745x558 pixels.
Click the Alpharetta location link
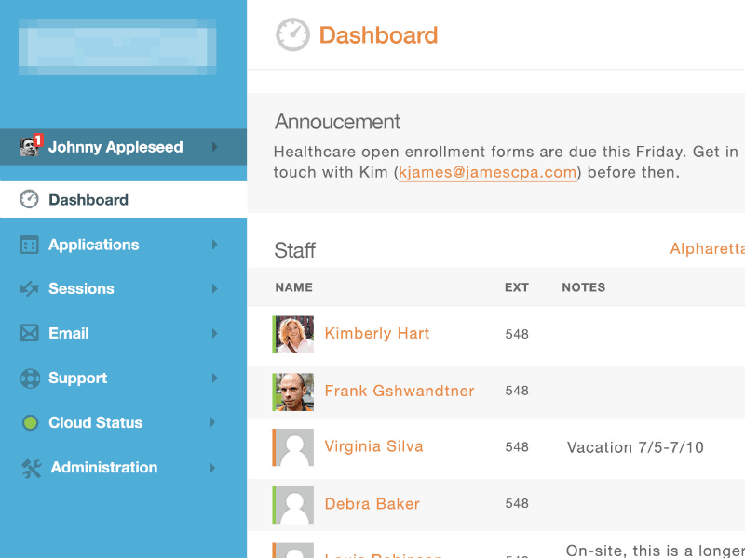(x=708, y=248)
